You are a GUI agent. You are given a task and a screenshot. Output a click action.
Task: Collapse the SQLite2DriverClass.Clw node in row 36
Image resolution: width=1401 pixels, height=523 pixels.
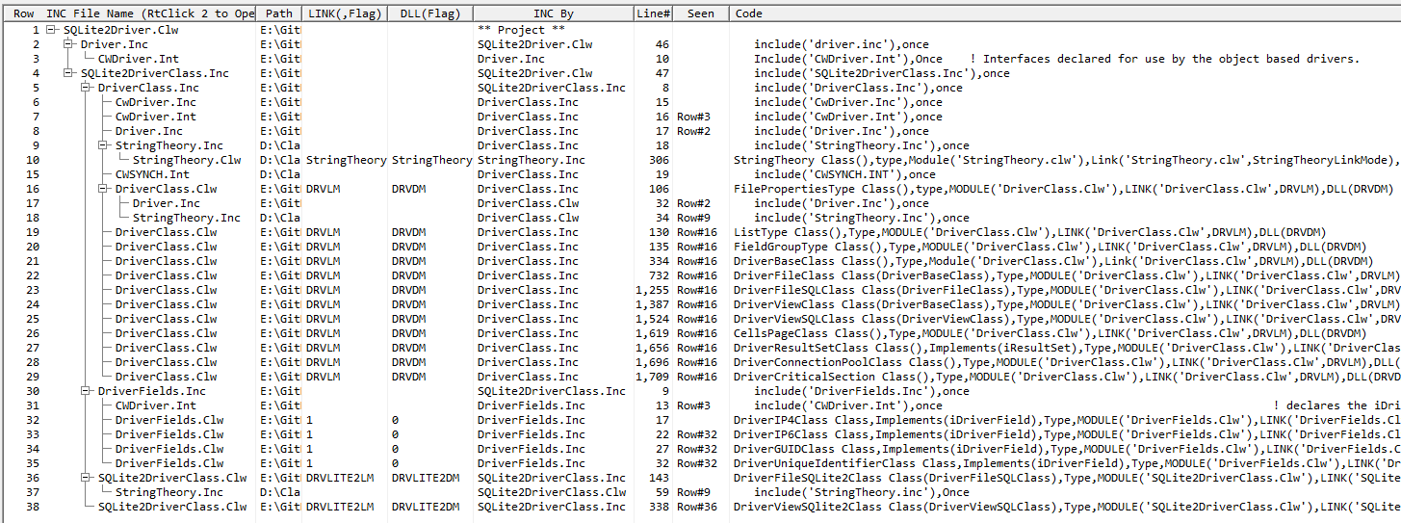[86, 478]
